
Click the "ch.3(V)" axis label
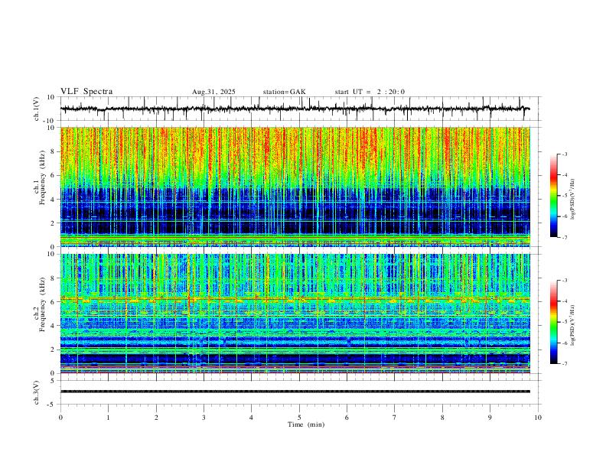coord(37,393)
